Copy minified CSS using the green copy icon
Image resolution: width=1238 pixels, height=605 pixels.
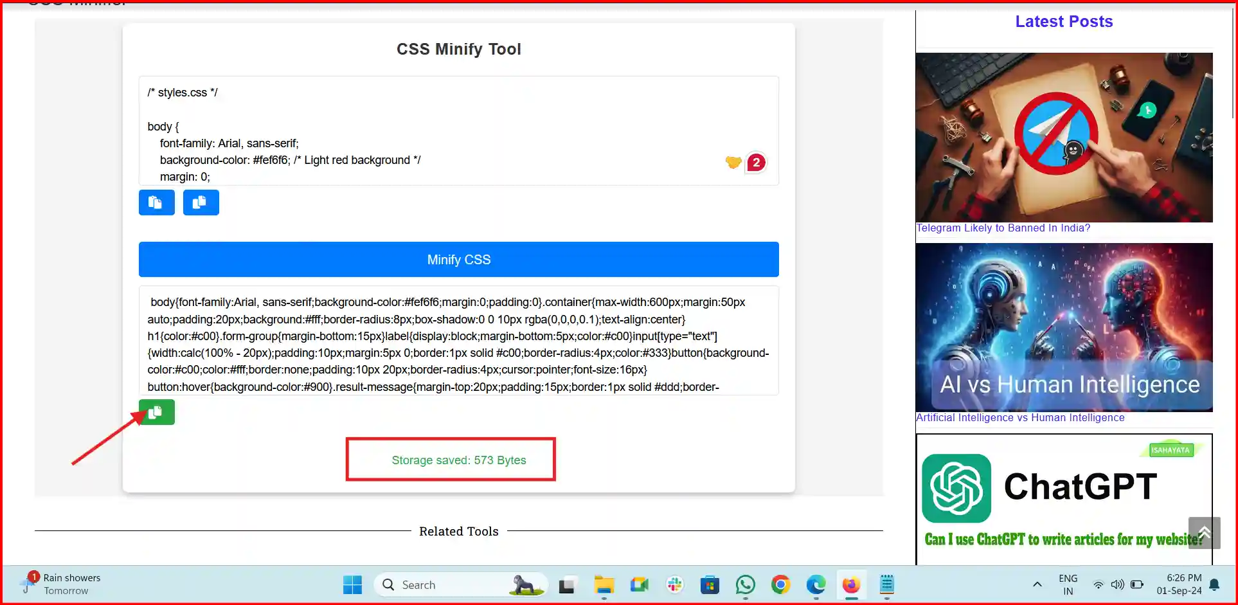pyautogui.click(x=156, y=412)
